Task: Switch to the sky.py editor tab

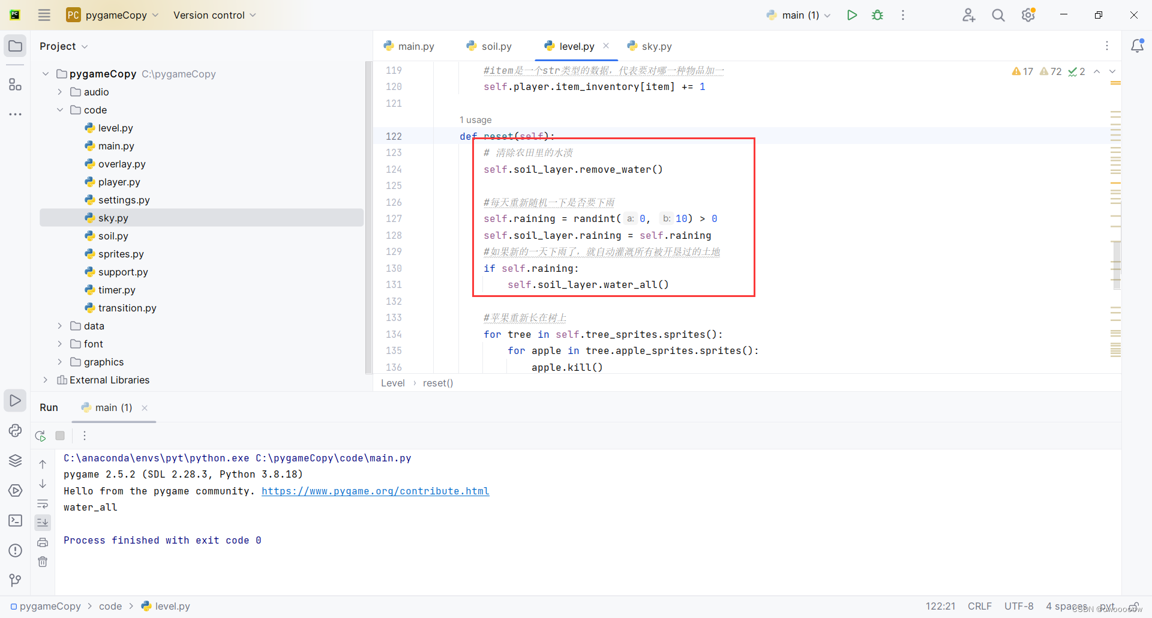Action: 650,46
